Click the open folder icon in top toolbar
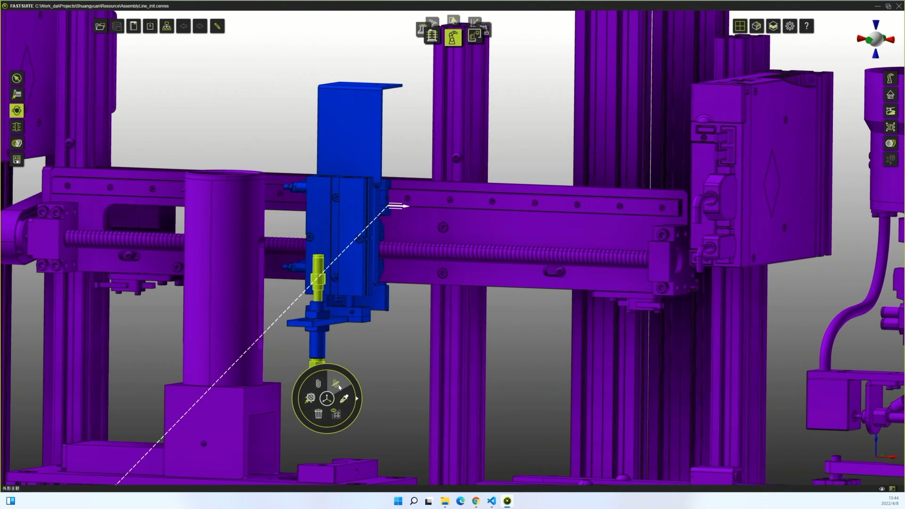This screenshot has height=509, width=905. click(x=100, y=26)
